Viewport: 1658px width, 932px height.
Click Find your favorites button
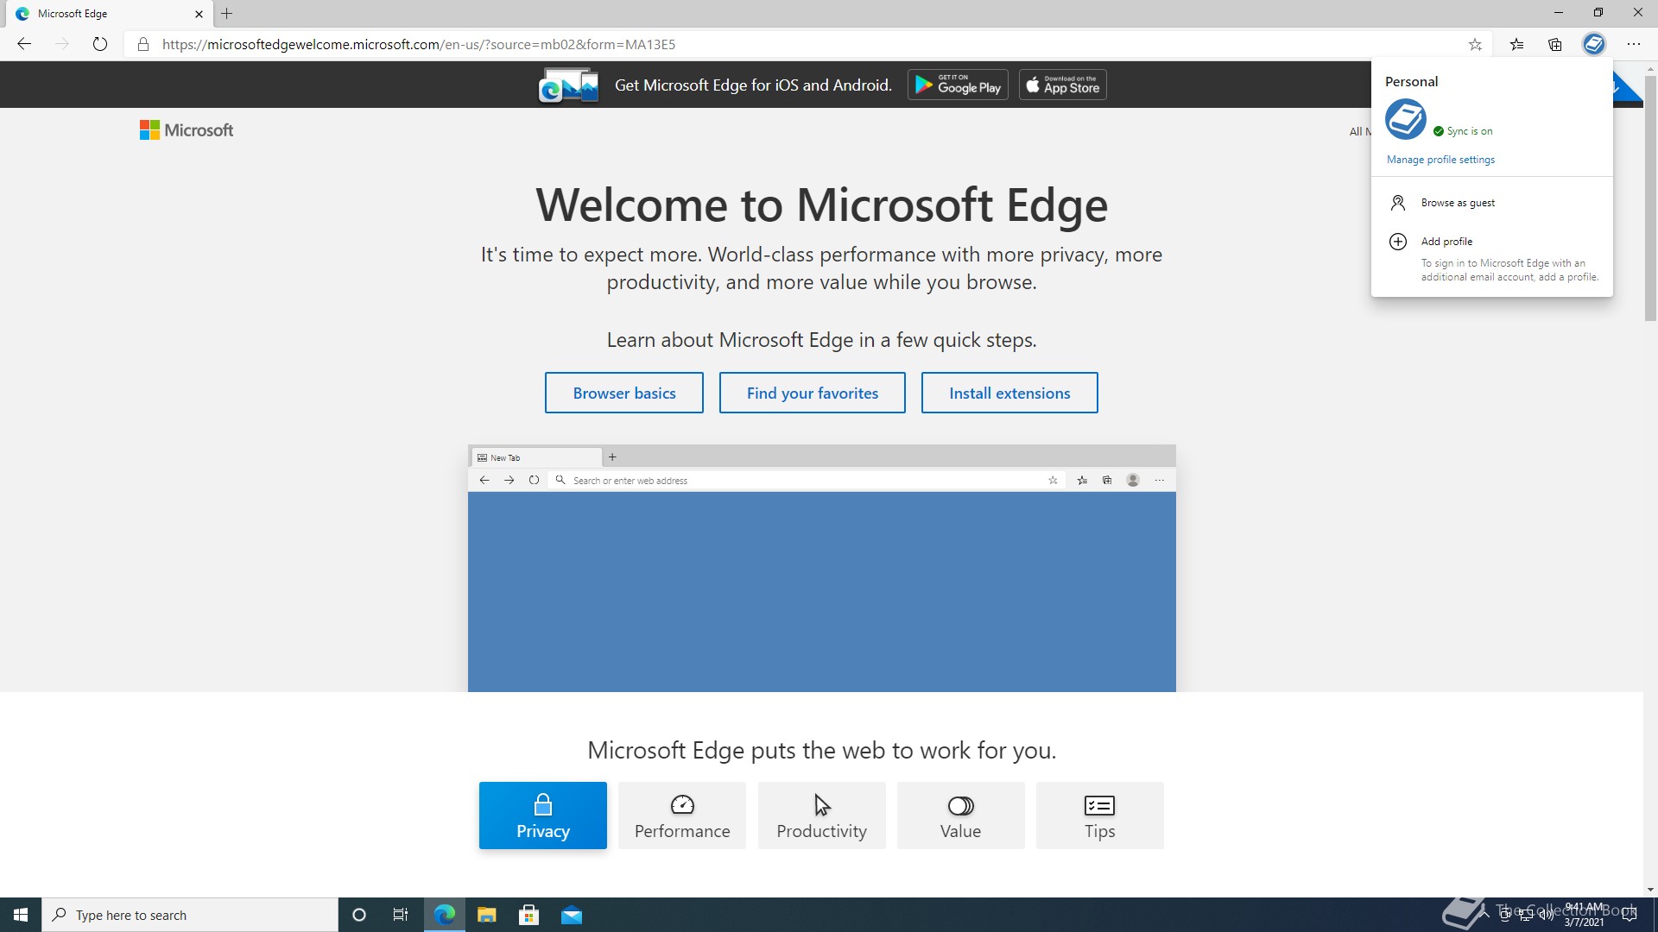coord(813,393)
